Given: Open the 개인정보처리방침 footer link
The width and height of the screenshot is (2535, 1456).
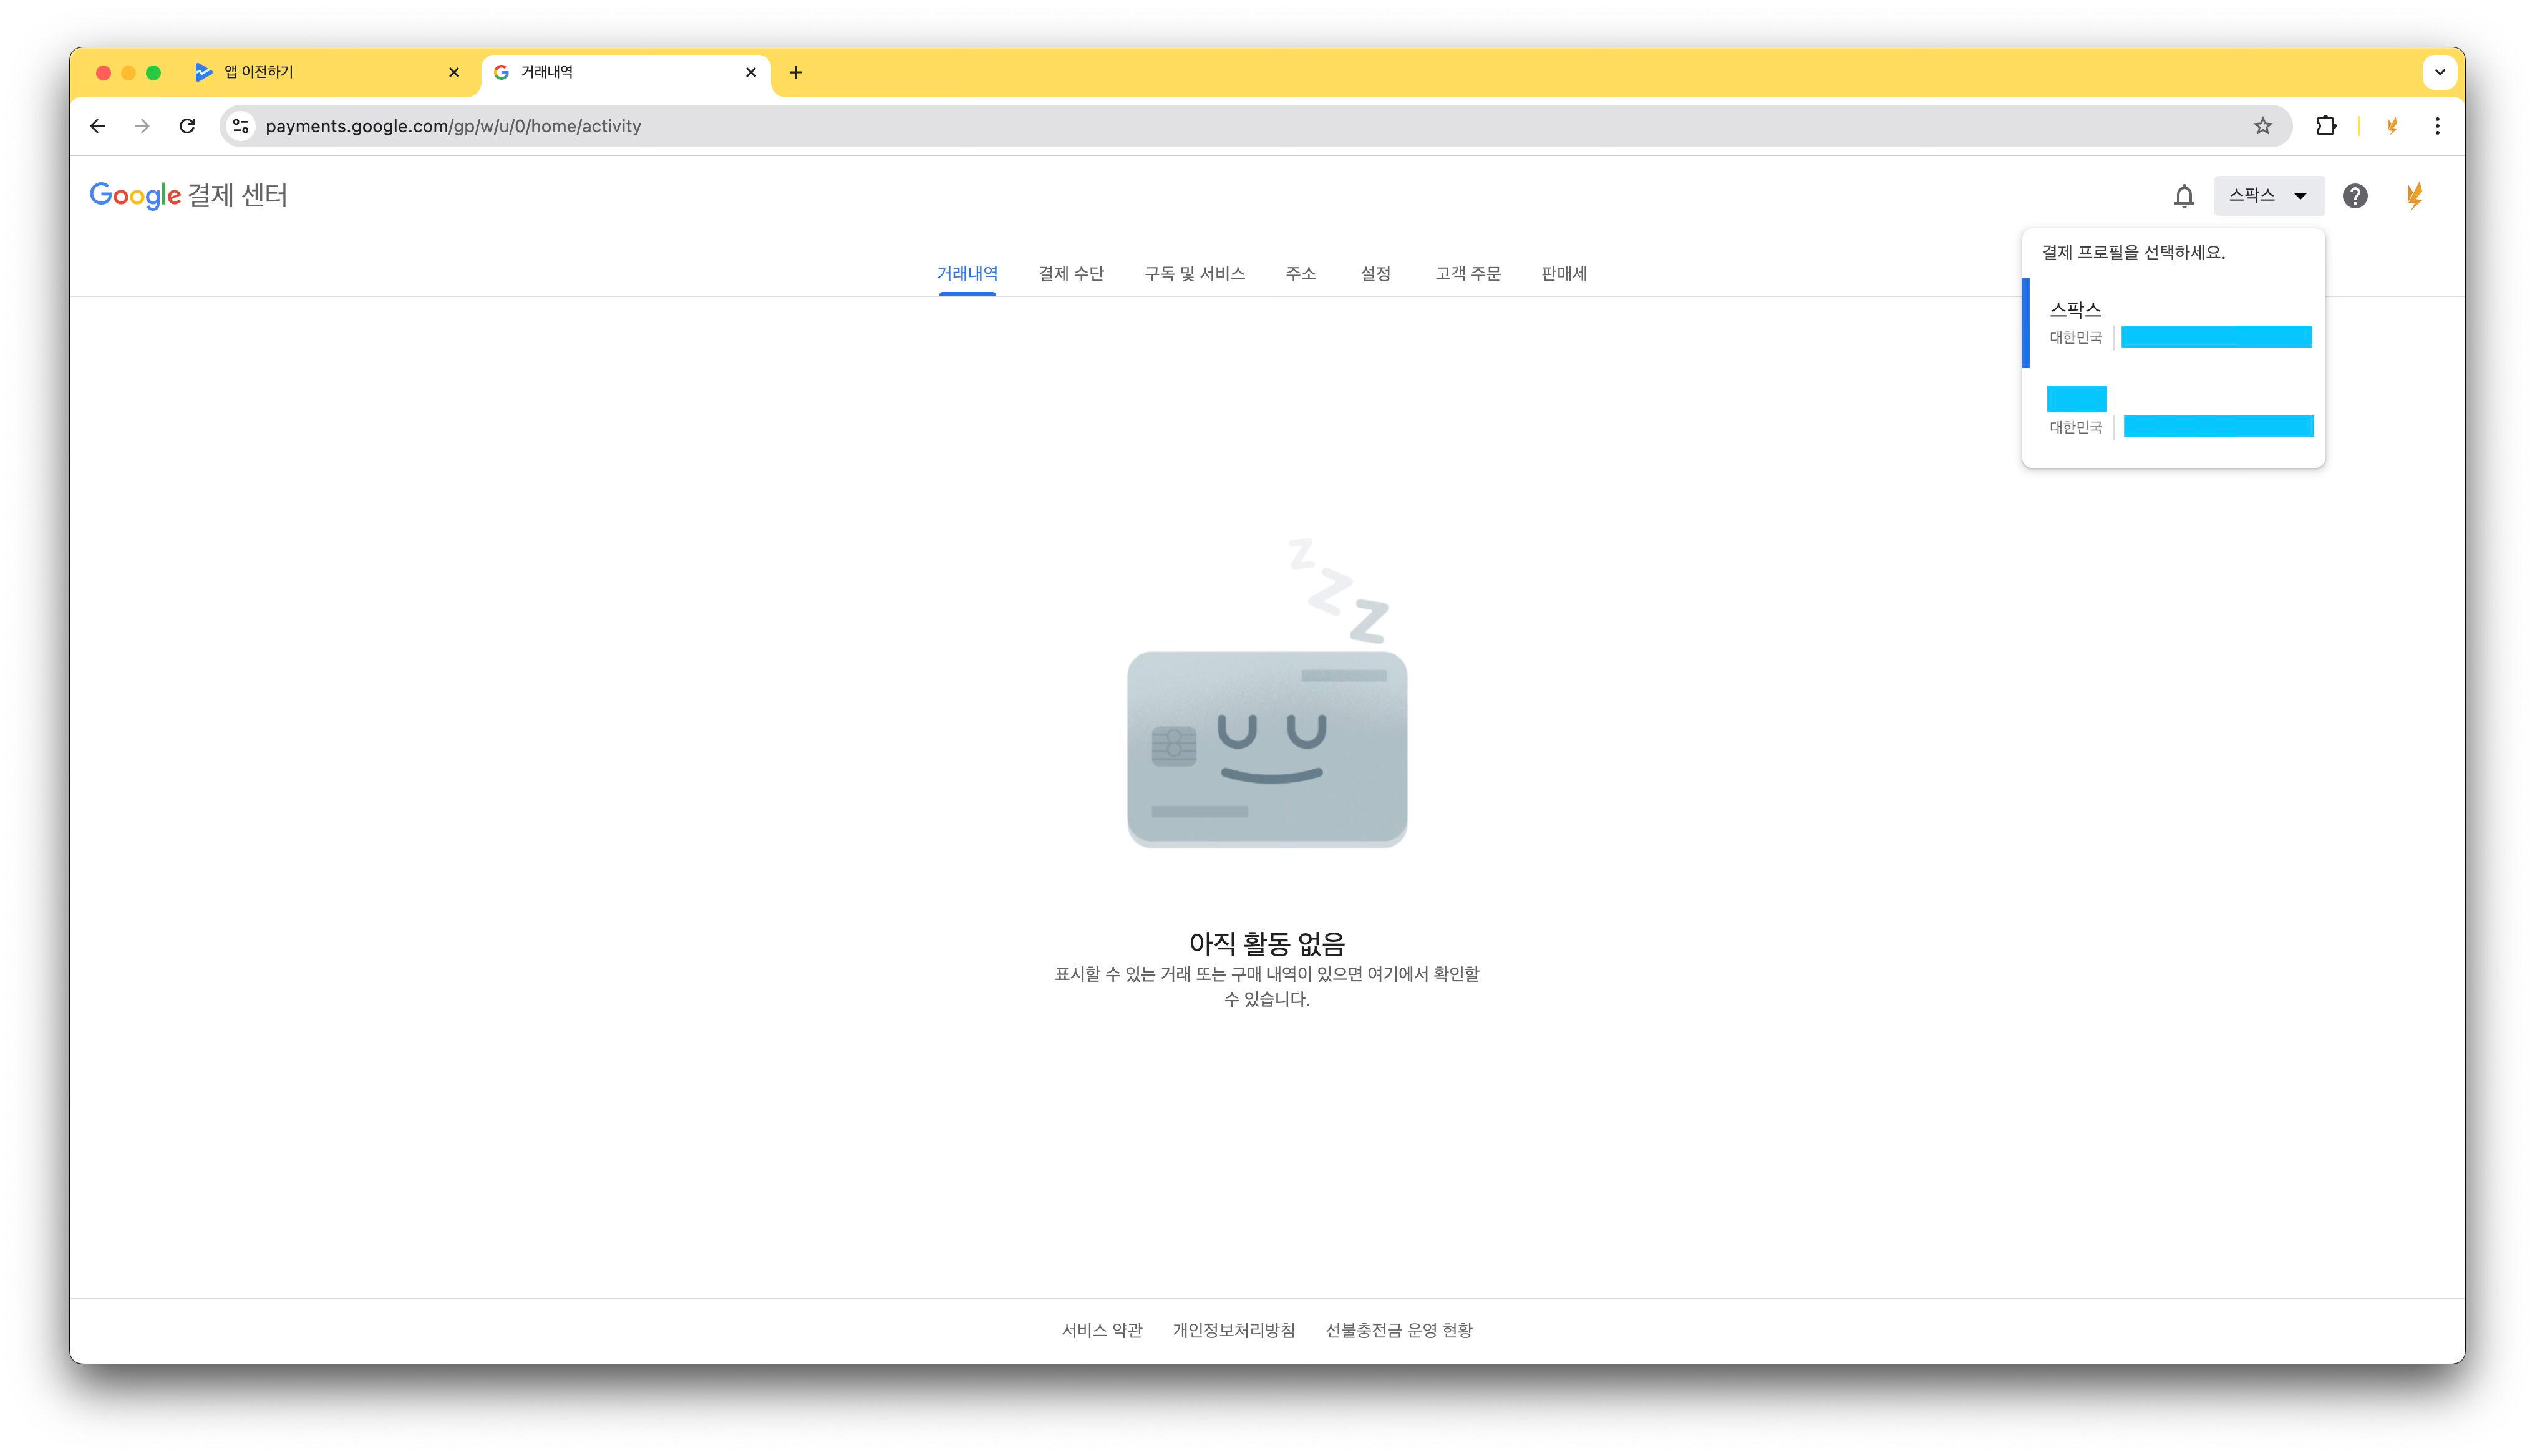Looking at the screenshot, I should (x=1234, y=1330).
